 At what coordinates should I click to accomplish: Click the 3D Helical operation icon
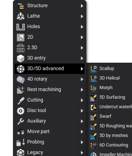94,79
